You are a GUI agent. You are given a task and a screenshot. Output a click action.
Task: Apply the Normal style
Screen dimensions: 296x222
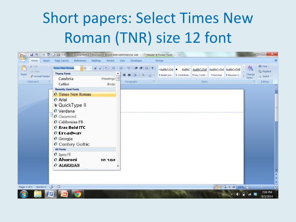(x=216, y=72)
